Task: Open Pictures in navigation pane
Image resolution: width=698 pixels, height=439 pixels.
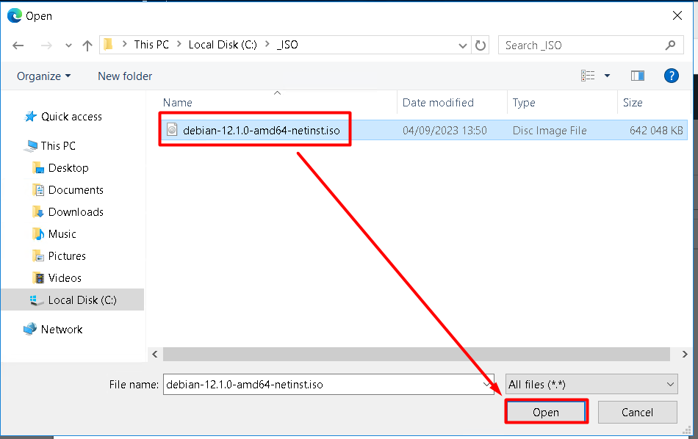Action: coord(67,256)
